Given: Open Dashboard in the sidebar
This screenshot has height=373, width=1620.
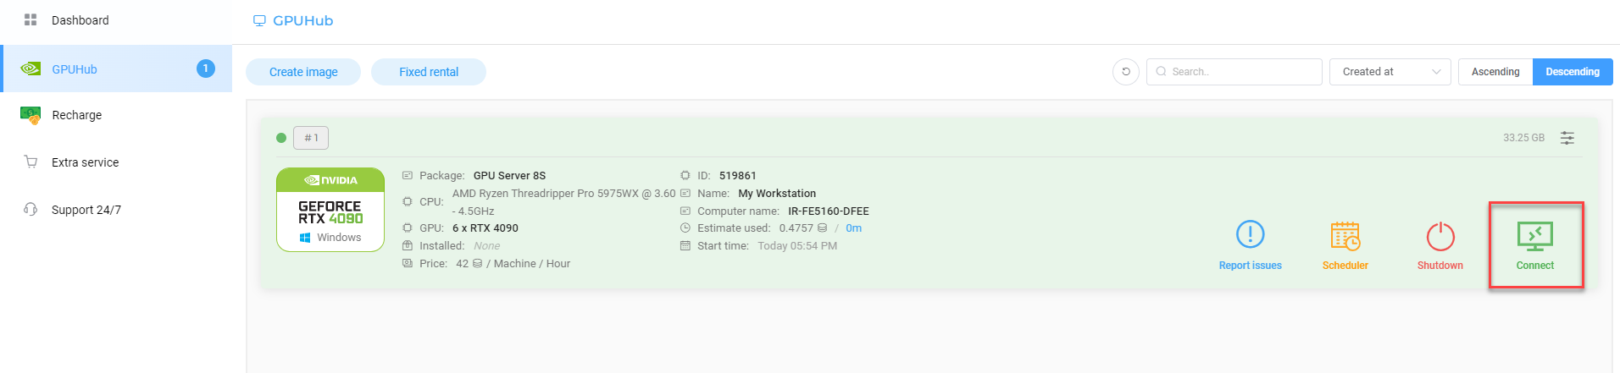Looking at the screenshot, I should click(x=80, y=20).
